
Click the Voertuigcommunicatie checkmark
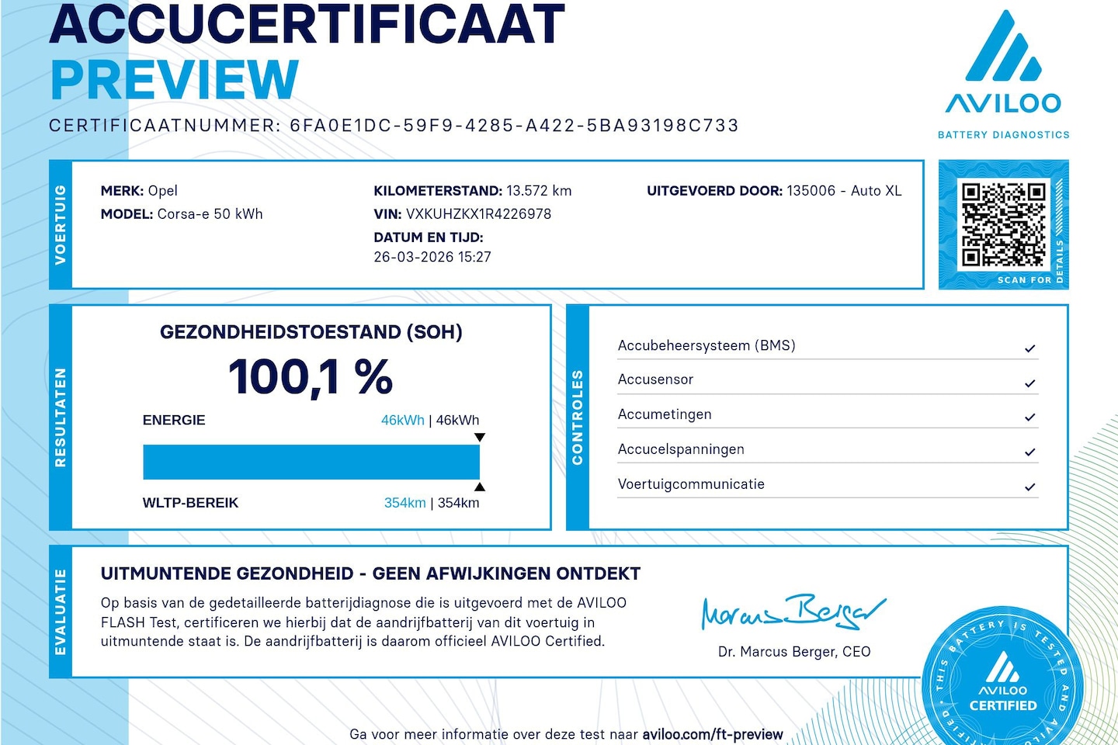[x=1029, y=487]
